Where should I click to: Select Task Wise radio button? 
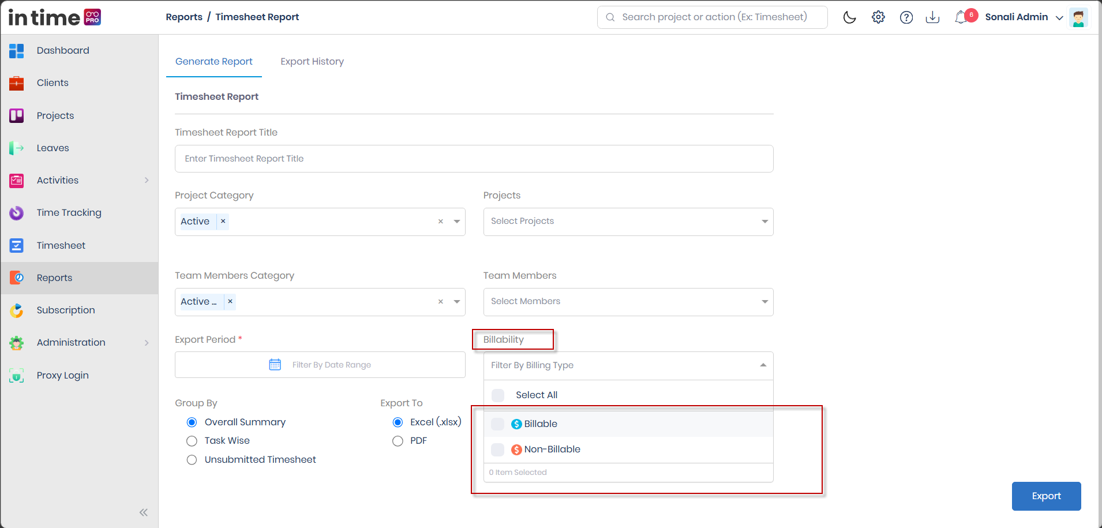(x=192, y=441)
